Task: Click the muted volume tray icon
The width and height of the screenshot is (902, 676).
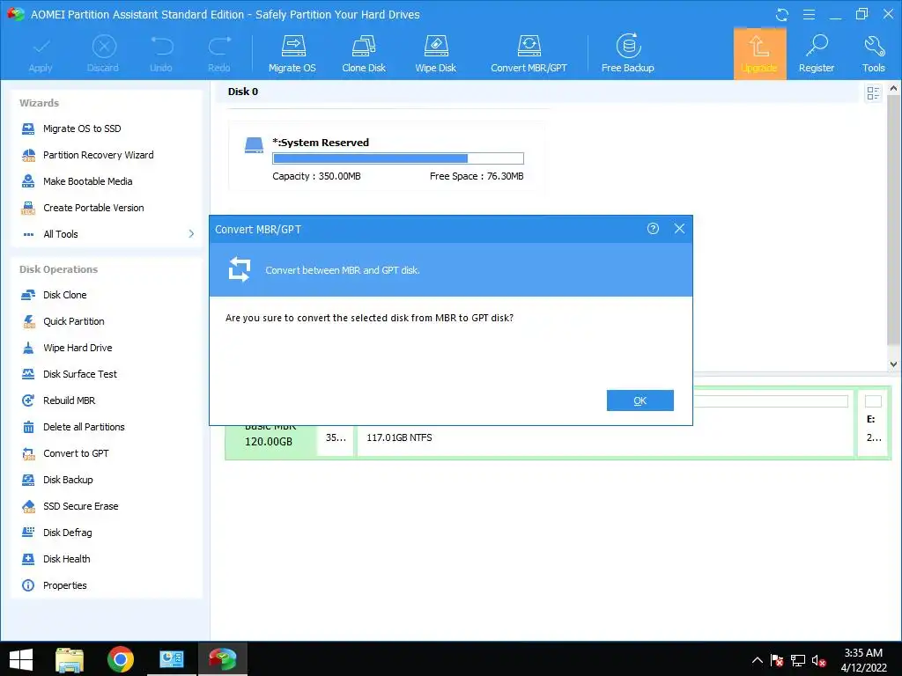Action: tap(818, 661)
